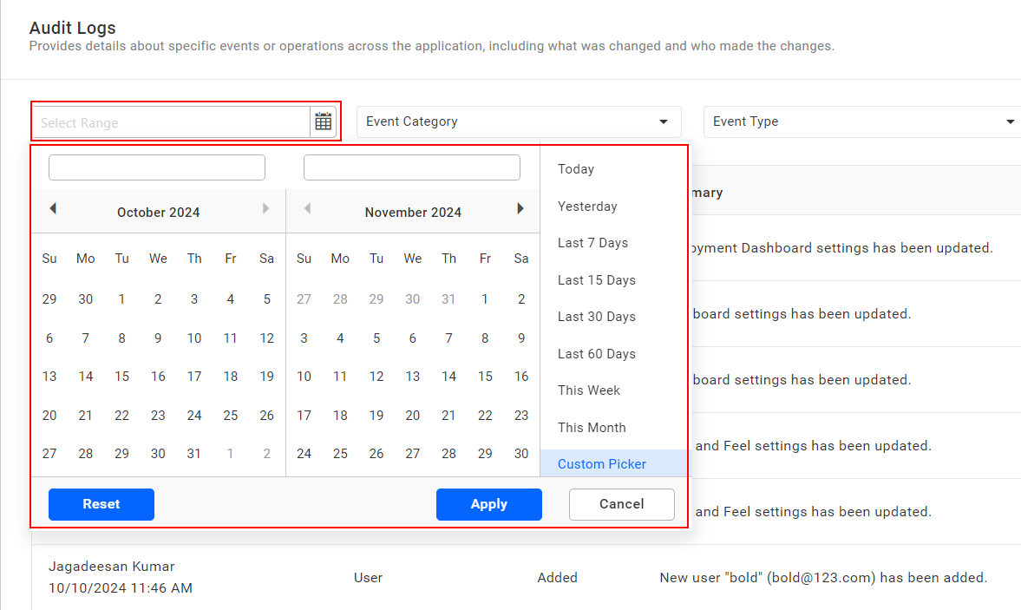The image size is (1021, 610).
Task: Advance the November calendar to December
Action: click(520, 208)
